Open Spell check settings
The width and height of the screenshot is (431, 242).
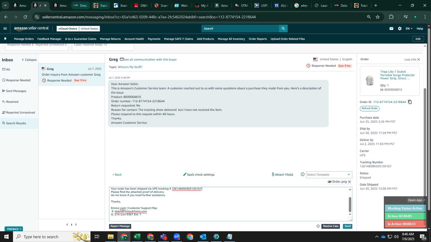point(199,175)
